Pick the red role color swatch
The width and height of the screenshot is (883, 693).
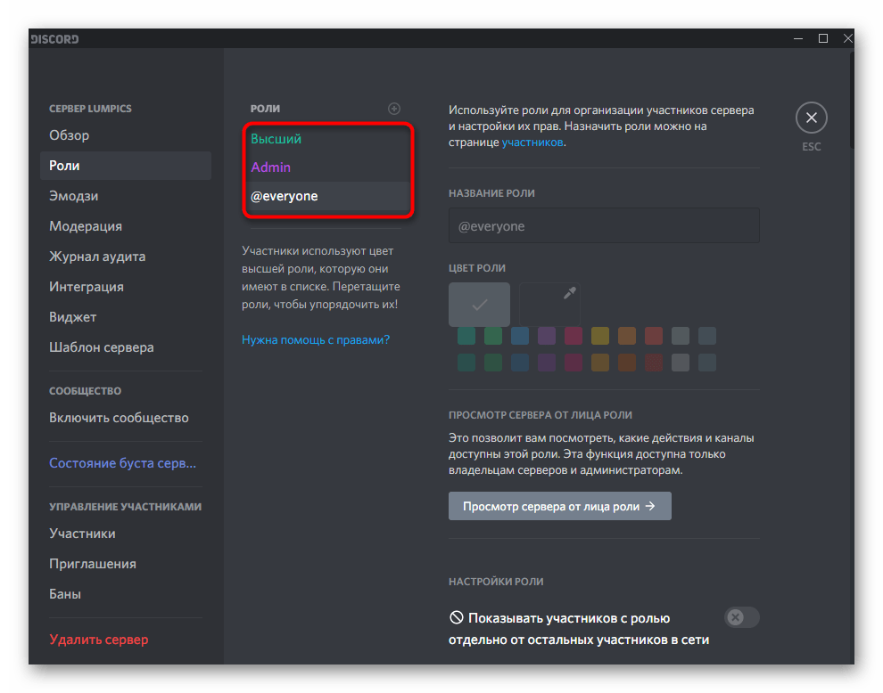[653, 336]
